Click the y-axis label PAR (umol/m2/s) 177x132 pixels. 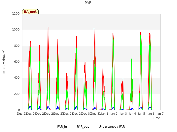[4, 62]
